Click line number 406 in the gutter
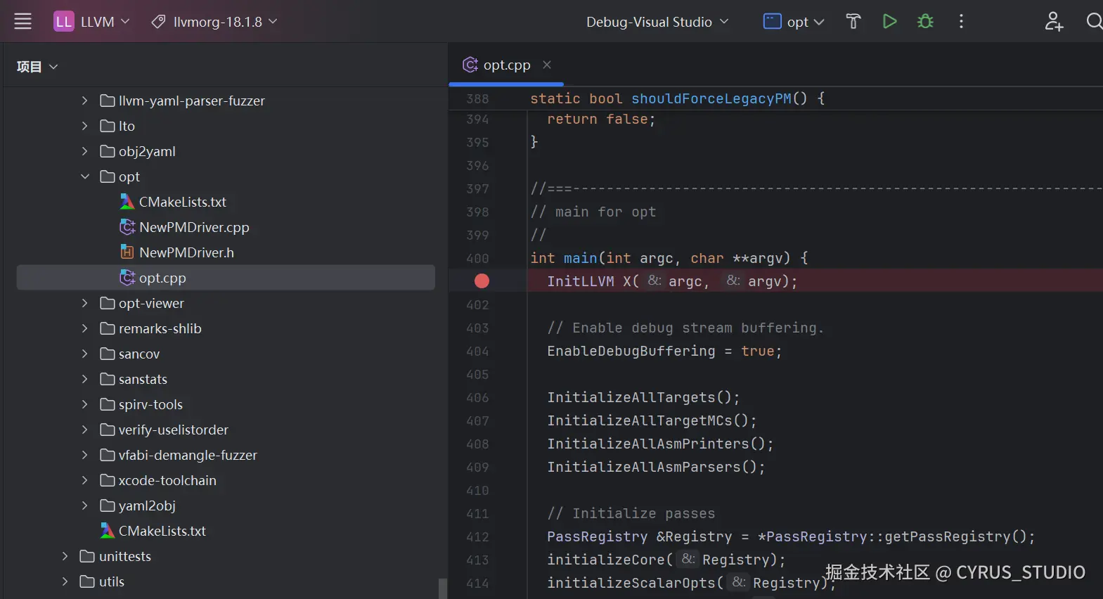The width and height of the screenshot is (1103, 599). click(x=477, y=398)
